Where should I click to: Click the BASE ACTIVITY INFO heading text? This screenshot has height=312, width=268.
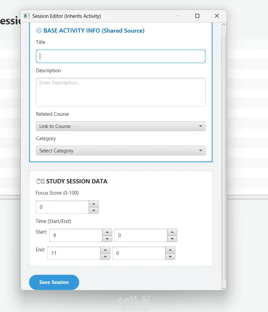coord(94,31)
